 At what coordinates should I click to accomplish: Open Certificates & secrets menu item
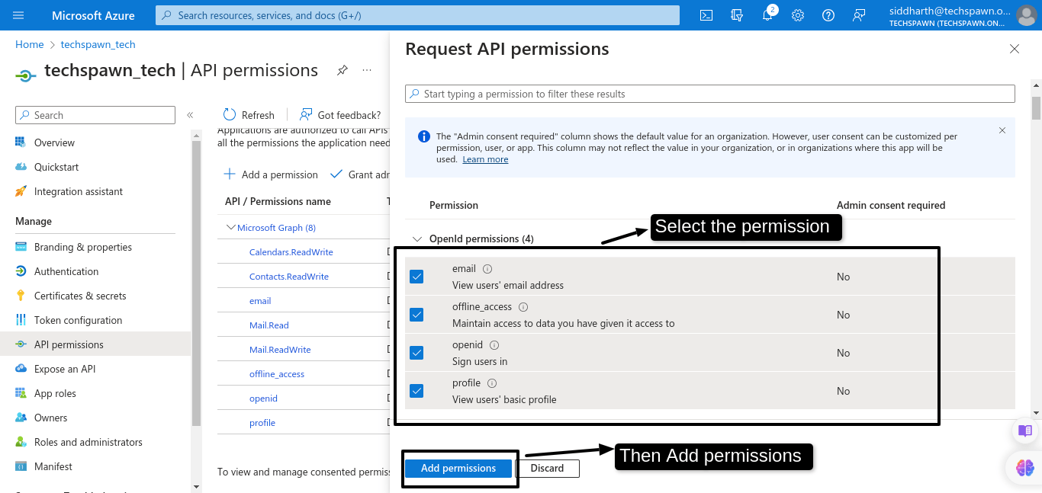coord(80,296)
